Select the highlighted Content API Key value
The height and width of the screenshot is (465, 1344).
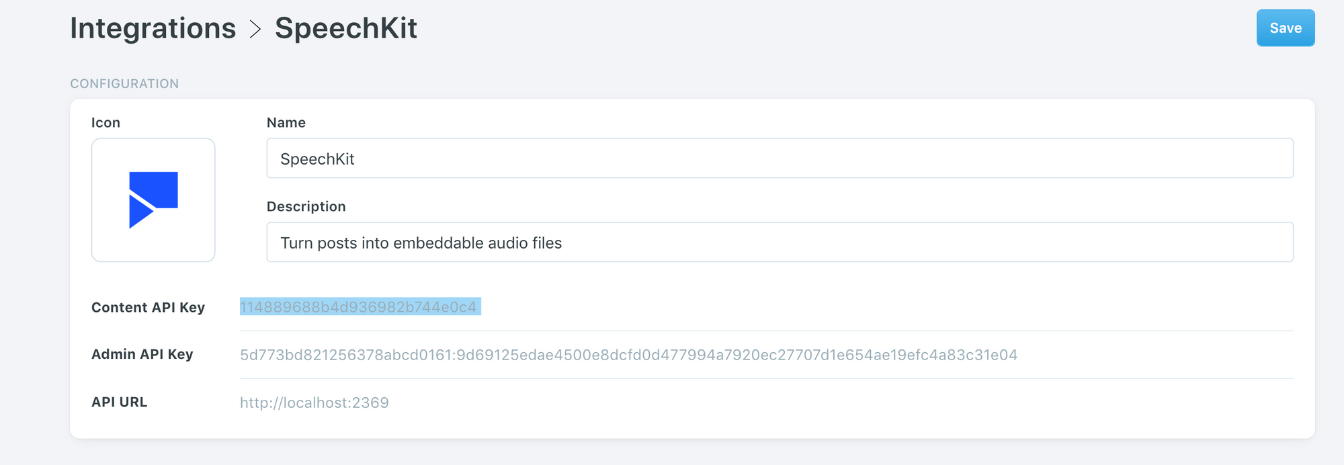[x=359, y=307]
